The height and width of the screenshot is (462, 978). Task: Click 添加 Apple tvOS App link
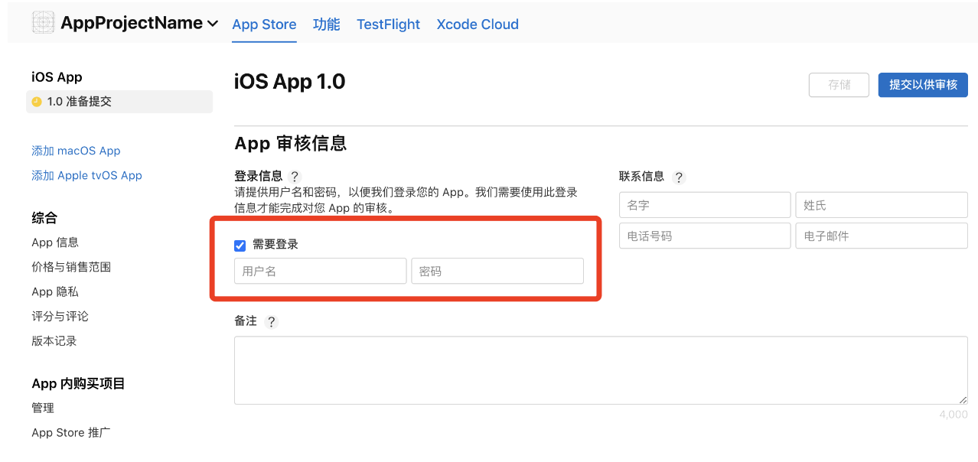tap(86, 175)
